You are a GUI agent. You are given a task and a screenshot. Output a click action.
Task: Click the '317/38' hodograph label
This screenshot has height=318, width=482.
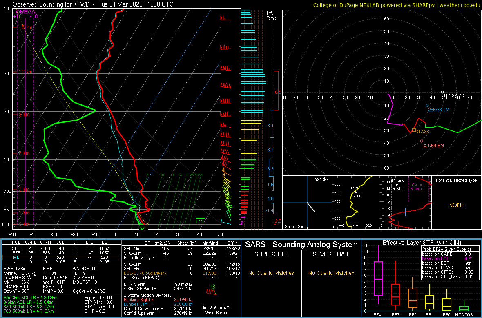[x=422, y=132]
